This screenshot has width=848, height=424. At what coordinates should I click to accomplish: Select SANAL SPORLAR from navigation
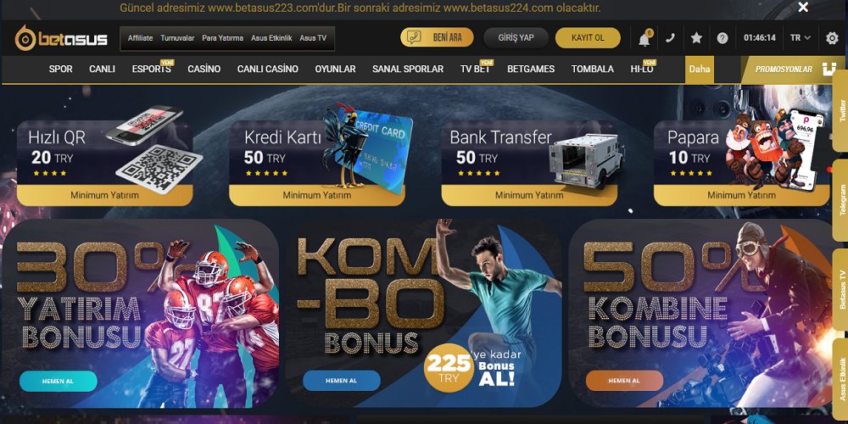[408, 70]
